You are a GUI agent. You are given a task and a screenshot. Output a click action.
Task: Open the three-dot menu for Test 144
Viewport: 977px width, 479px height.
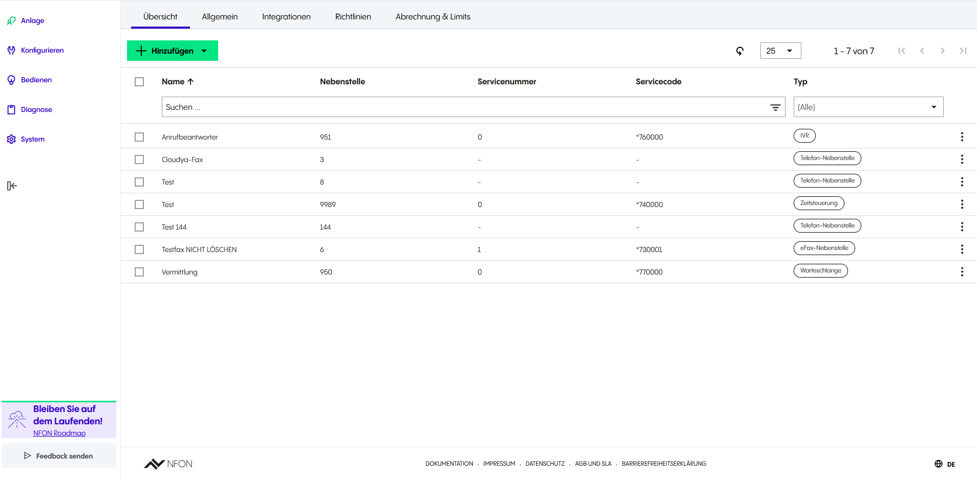(962, 226)
